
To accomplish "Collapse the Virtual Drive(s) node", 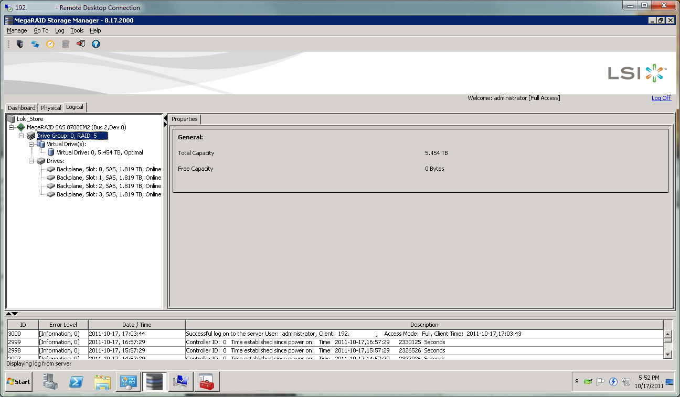I will pyautogui.click(x=31, y=144).
